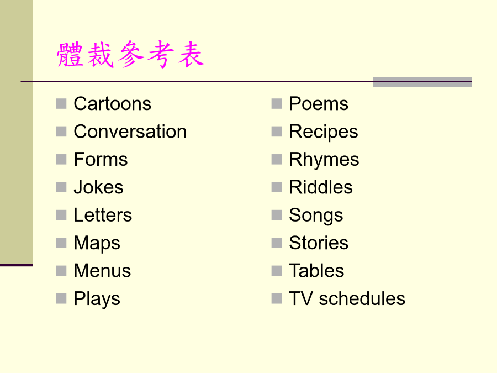Click the Tables list item
The width and height of the screenshot is (497, 373).
coord(316,271)
